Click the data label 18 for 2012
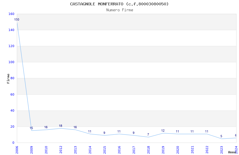The width and height of the screenshot is (239, 155). click(60, 126)
